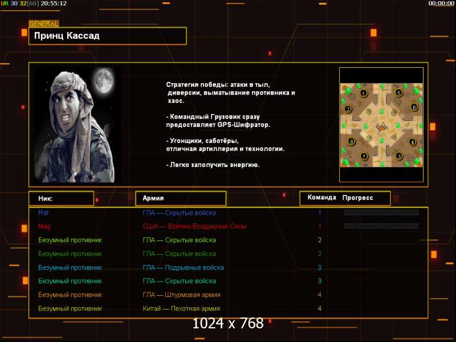The image size is (456, 342).
Task: Click "ГЛА — Штурмовая армия" army entry
Action: click(181, 295)
